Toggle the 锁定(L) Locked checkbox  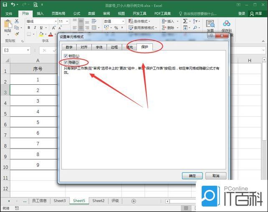[66, 56]
